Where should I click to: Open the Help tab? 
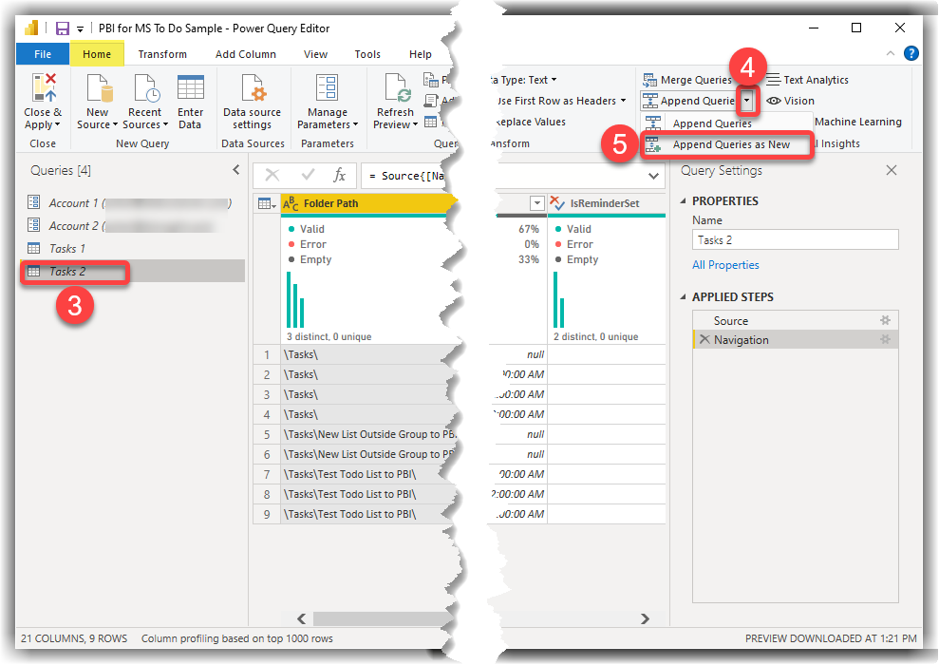click(x=421, y=54)
